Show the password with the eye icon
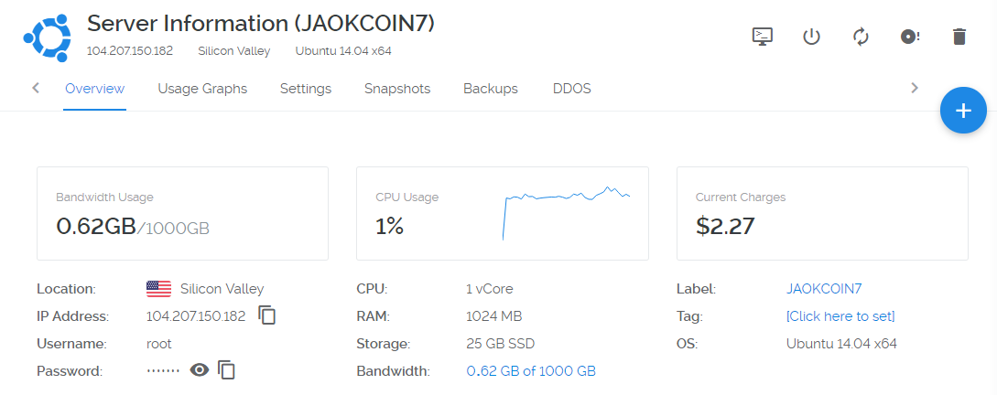 coord(200,369)
